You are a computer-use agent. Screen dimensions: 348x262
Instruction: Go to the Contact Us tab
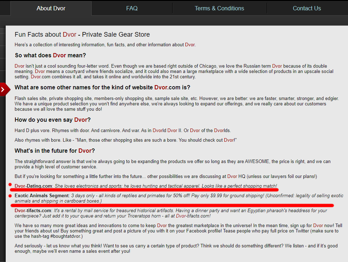click(307, 9)
